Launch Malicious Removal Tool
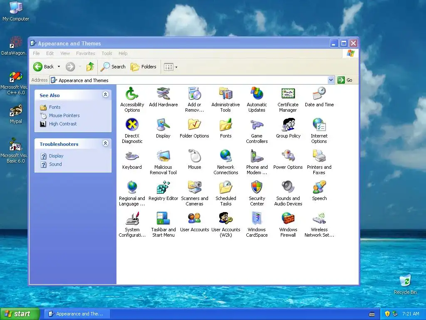426x320 pixels. coord(163,162)
